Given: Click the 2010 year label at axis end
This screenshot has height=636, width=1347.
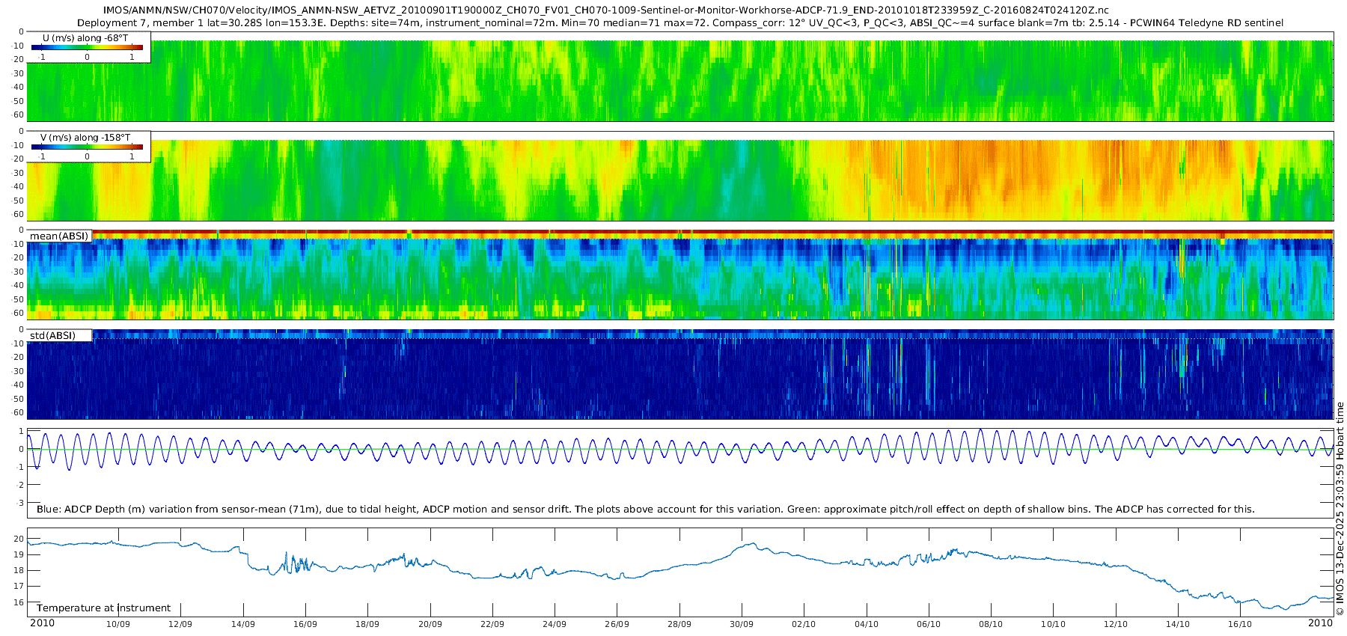Looking at the screenshot, I should coord(1320,623).
